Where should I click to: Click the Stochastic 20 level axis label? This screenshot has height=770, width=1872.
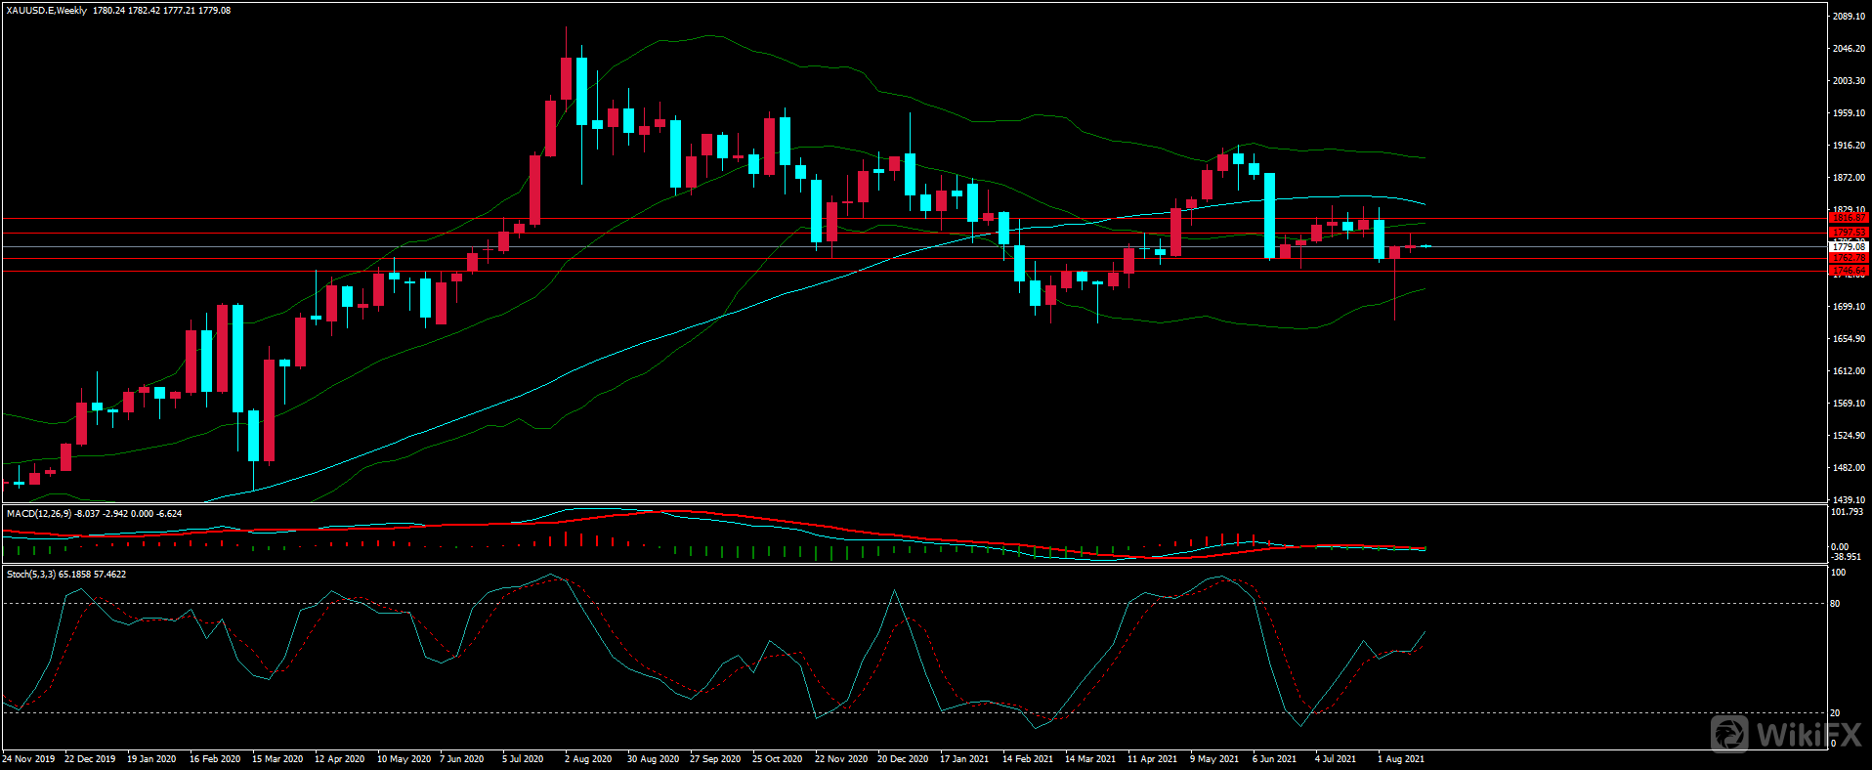(1835, 713)
